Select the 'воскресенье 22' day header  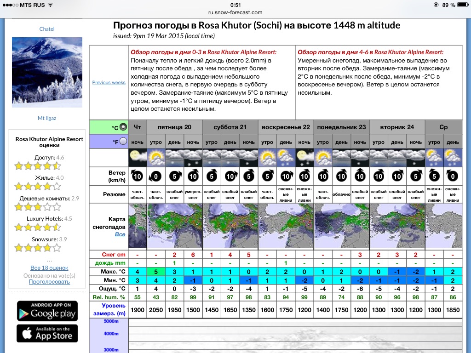(286, 127)
